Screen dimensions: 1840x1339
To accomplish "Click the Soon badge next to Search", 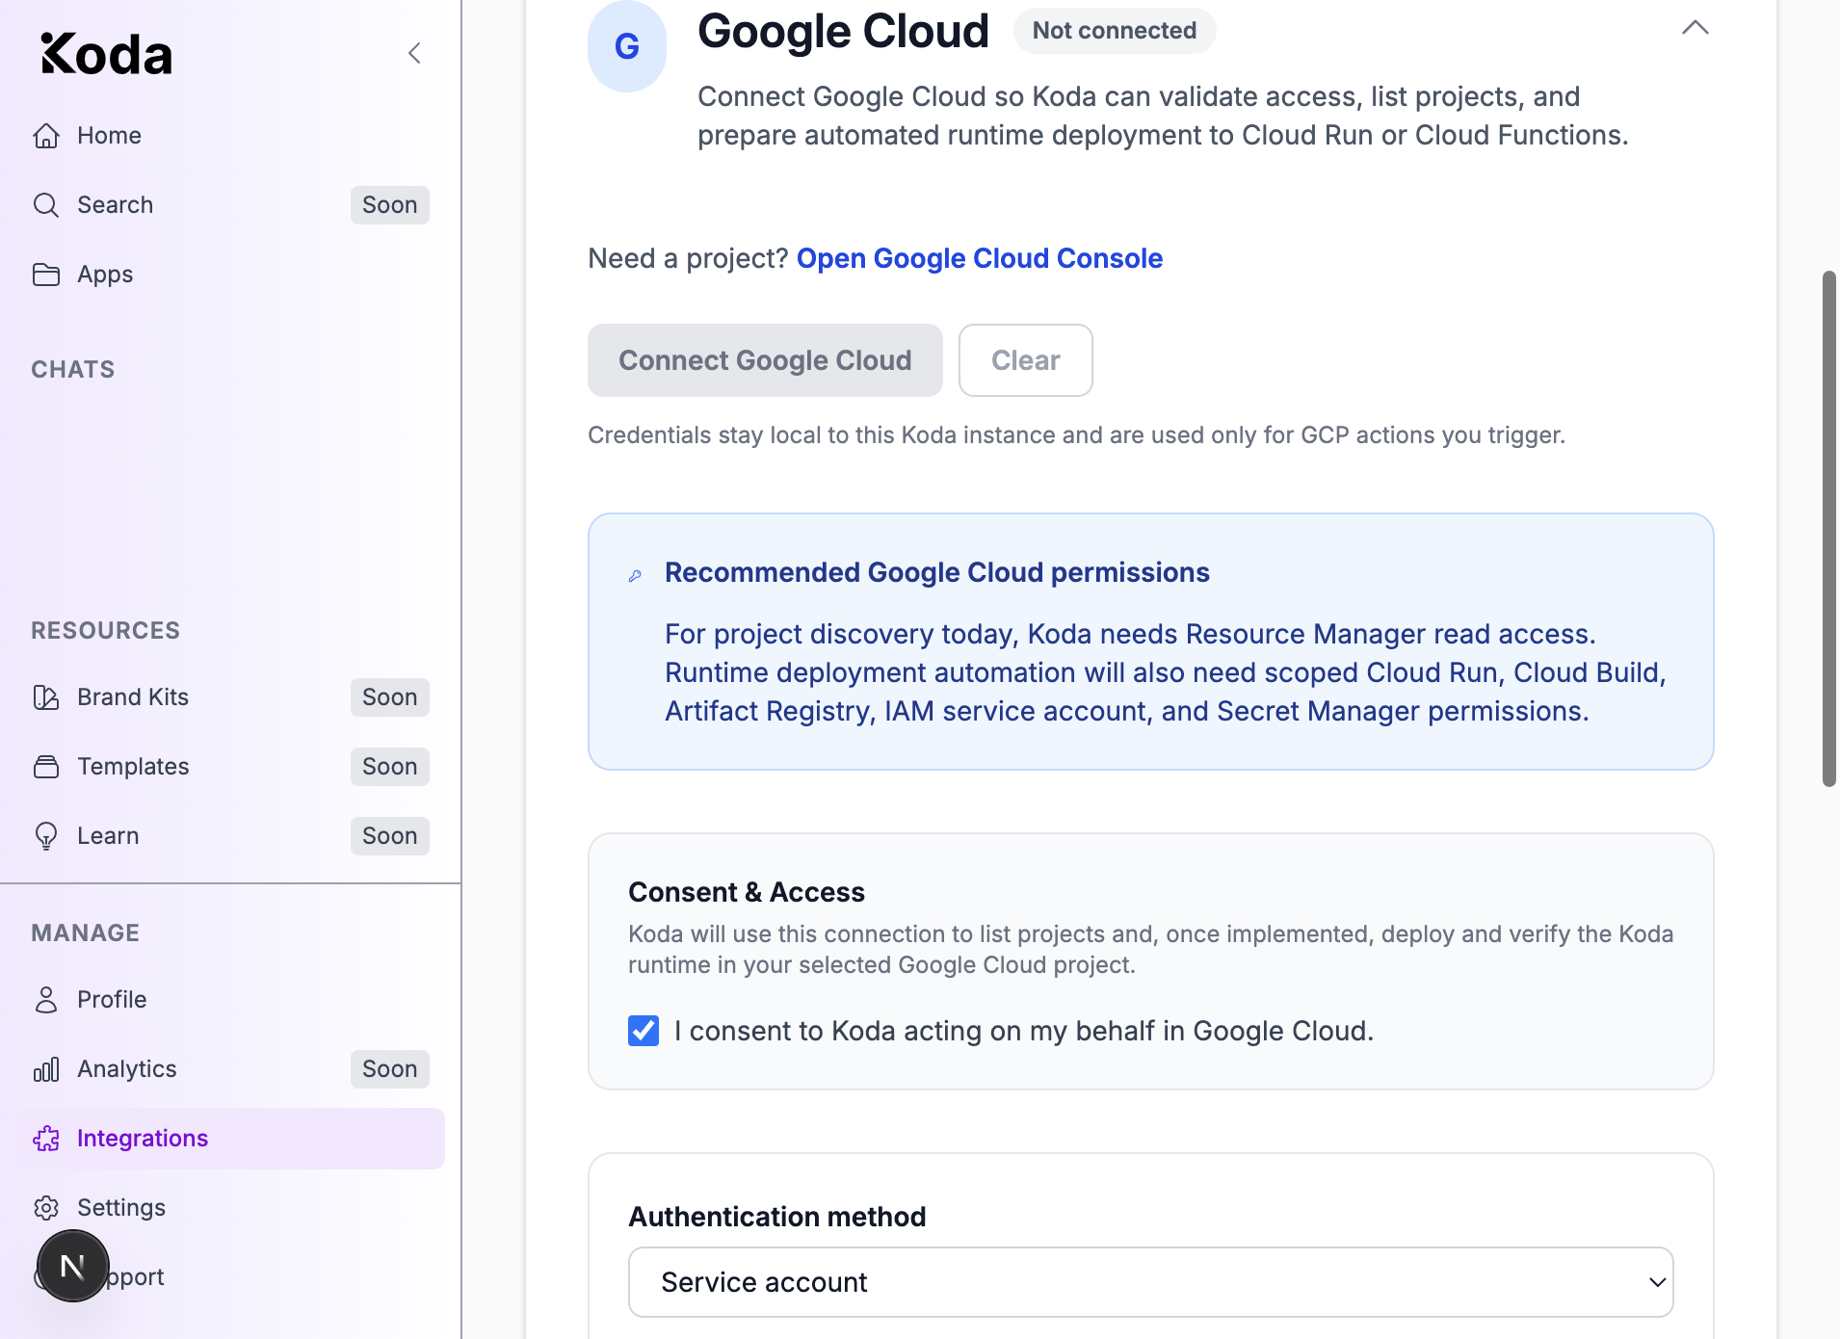I will pyautogui.click(x=389, y=205).
